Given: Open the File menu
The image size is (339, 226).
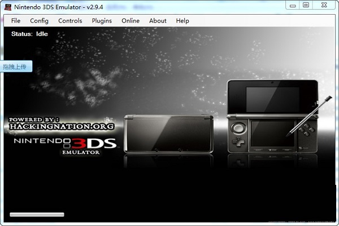Looking at the screenshot, I should coord(16,21).
